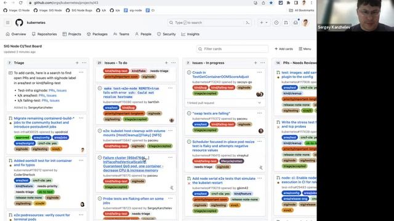
Task: Click the approved label on Migrate card
Action: tap(22, 138)
